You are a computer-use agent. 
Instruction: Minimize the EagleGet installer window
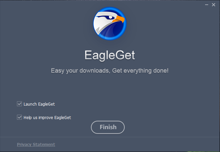click(x=206, y=5)
